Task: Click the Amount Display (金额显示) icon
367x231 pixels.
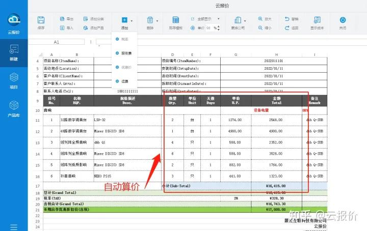Action: [x=193, y=19]
